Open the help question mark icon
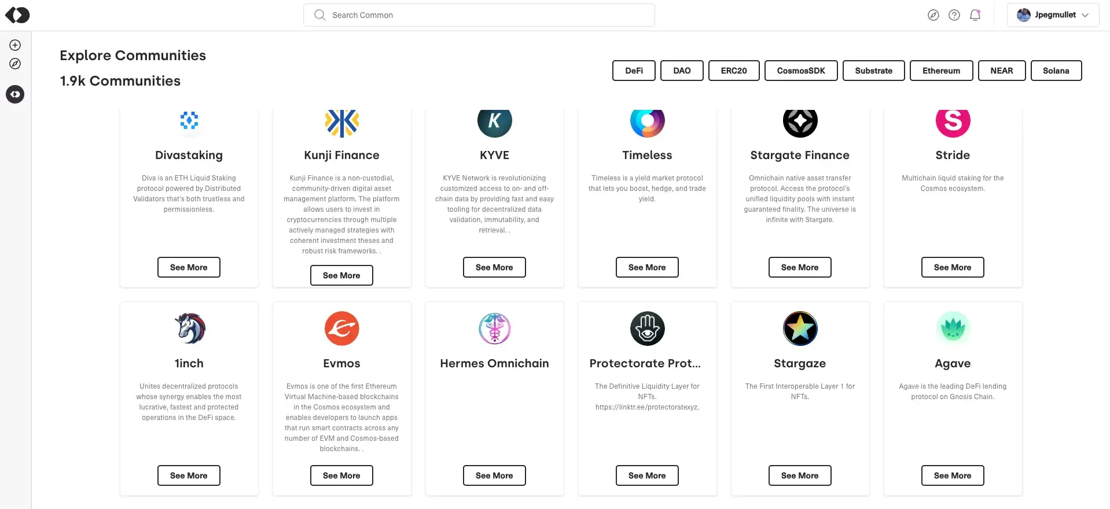The image size is (1110, 509). click(x=954, y=15)
